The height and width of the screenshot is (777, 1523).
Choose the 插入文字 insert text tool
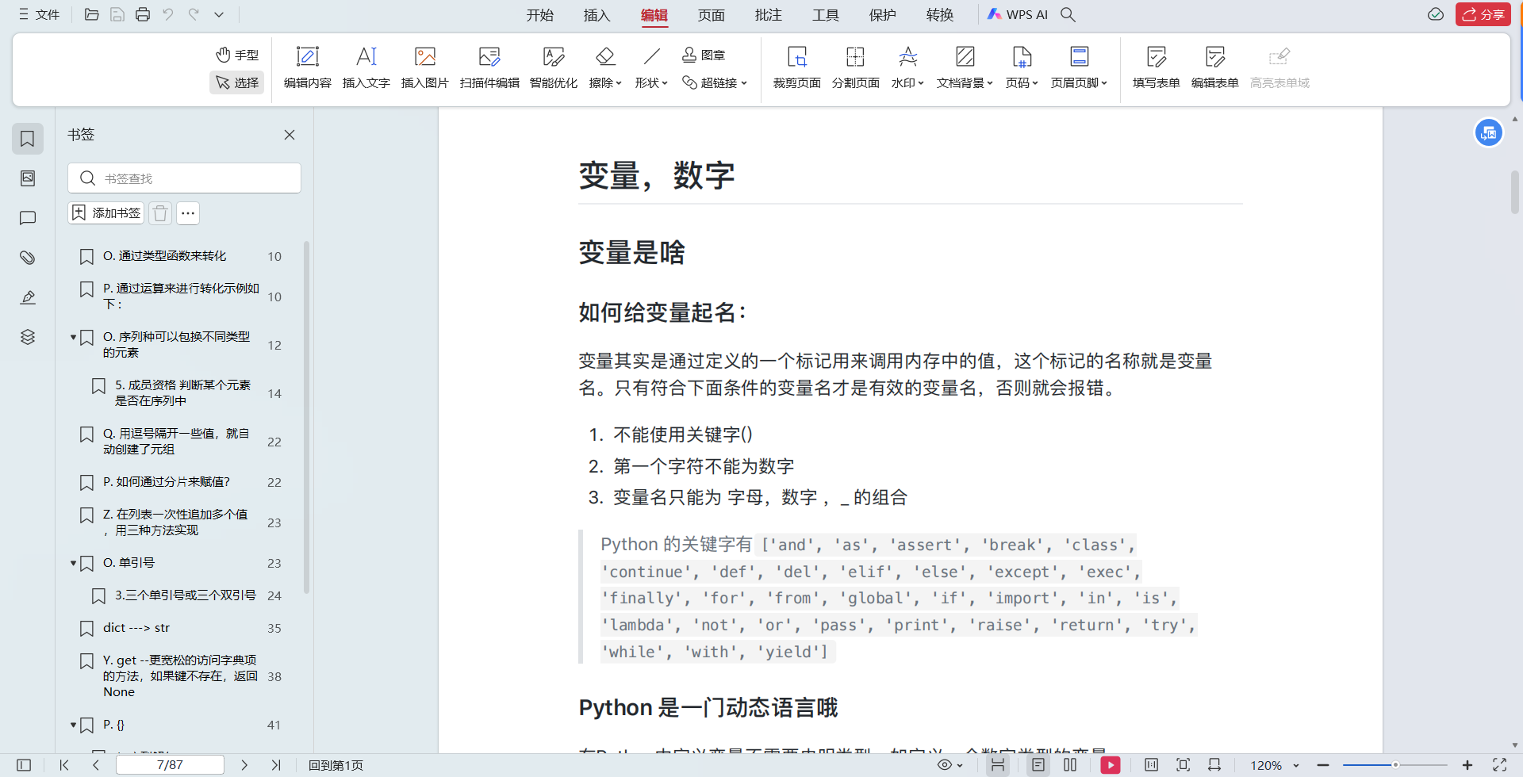[x=366, y=67]
